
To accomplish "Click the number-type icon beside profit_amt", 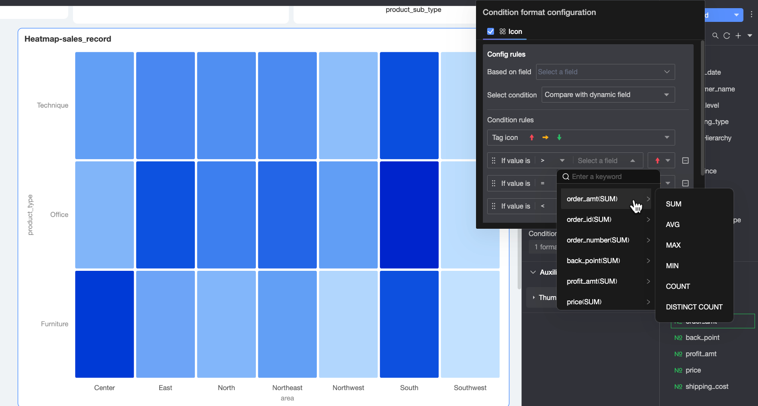I will [678, 354].
